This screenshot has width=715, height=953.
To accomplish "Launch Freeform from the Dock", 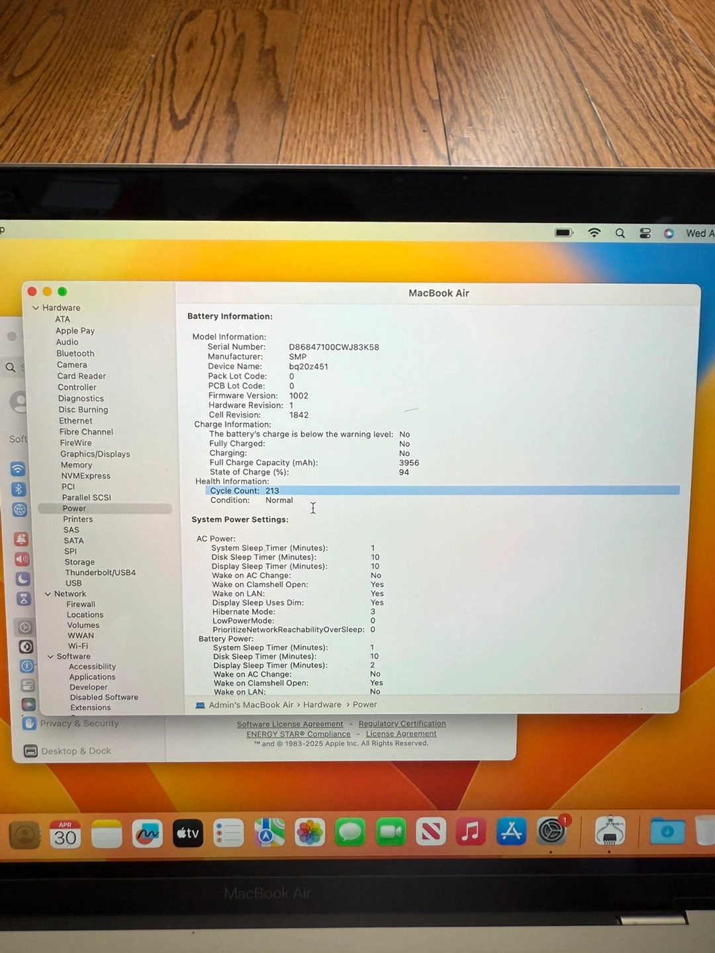I will coord(147,834).
